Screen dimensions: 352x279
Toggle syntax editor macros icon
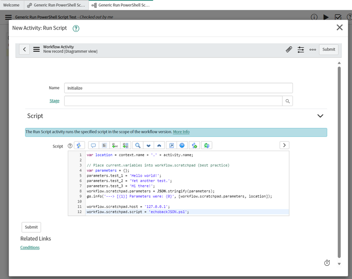(79, 145)
